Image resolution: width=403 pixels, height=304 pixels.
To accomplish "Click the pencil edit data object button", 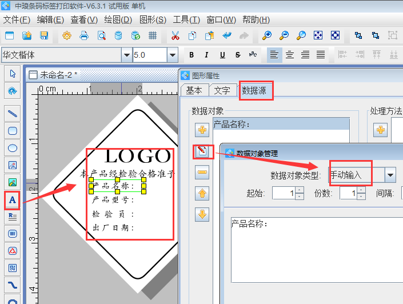I will pos(202,151).
